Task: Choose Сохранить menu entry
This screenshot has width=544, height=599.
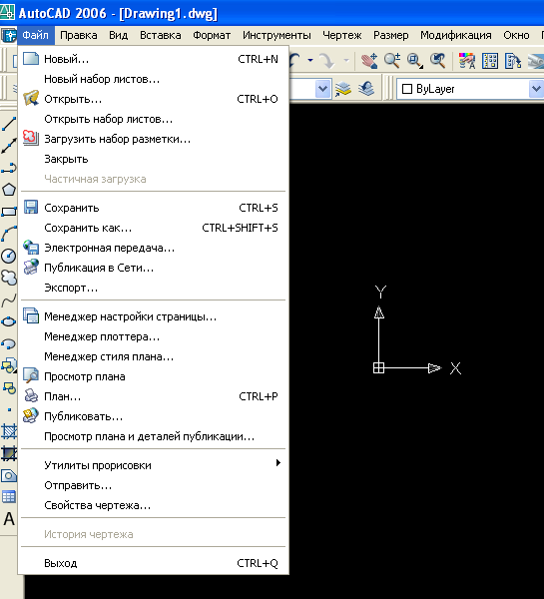Action: [x=153, y=208]
